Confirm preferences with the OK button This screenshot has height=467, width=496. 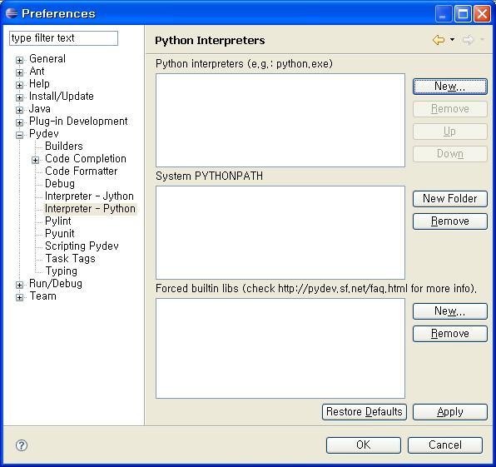[x=364, y=445]
